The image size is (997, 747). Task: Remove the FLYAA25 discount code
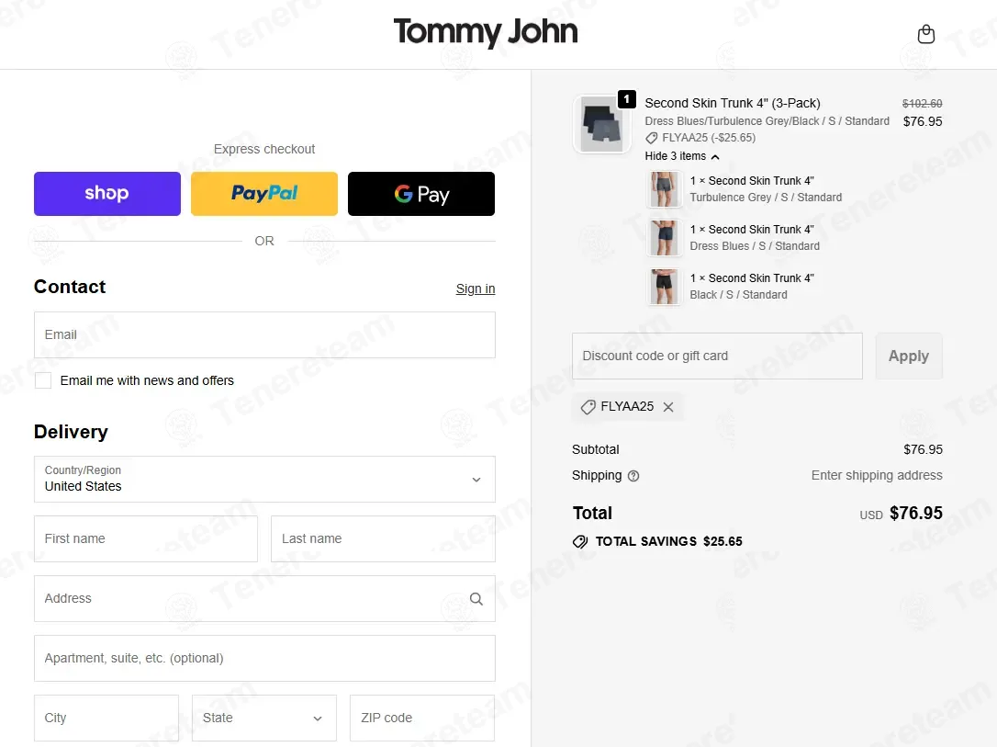pyautogui.click(x=668, y=407)
